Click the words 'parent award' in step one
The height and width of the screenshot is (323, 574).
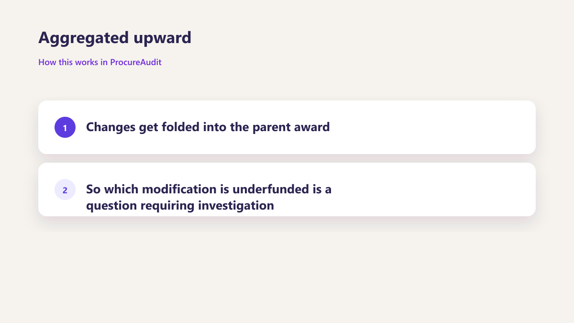click(291, 127)
